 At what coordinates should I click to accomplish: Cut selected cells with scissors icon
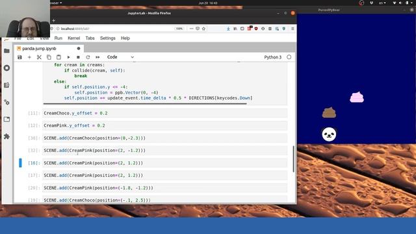point(39,57)
